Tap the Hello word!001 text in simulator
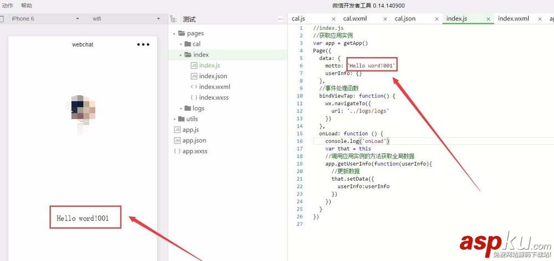The image size is (554, 261). pyautogui.click(x=83, y=218)
